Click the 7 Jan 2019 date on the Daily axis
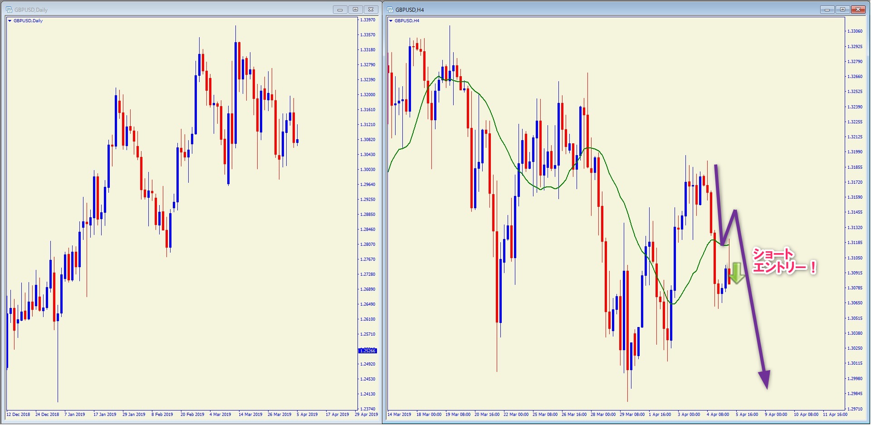871x425 pixels. click(75, 415)
